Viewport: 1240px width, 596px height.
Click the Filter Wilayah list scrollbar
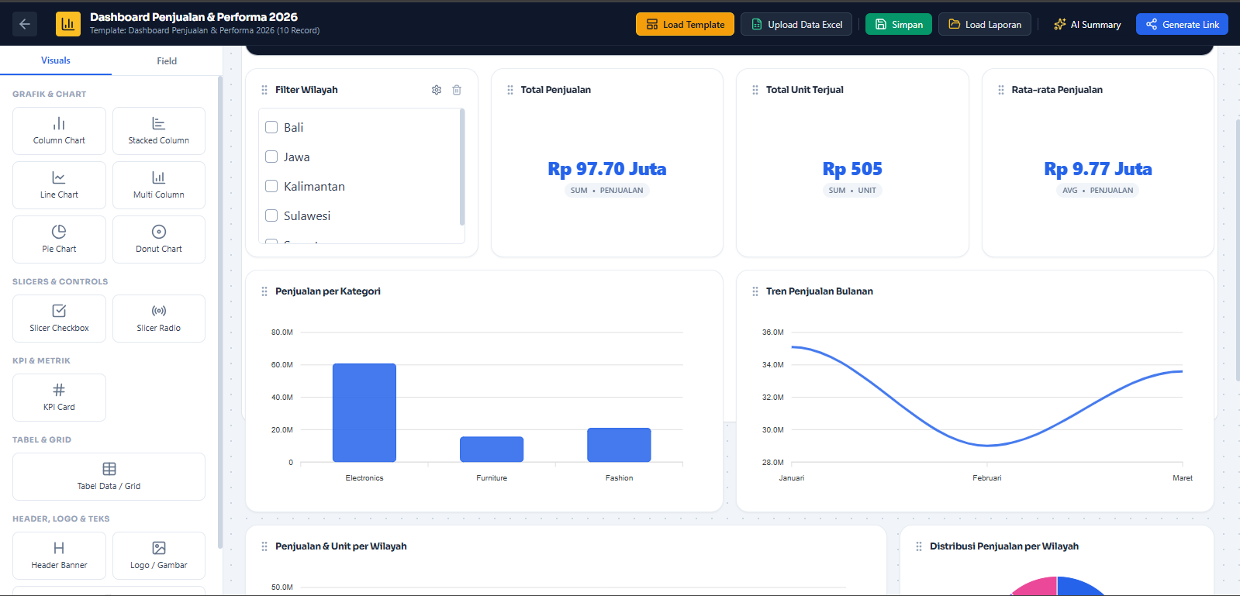coord(462,167)
